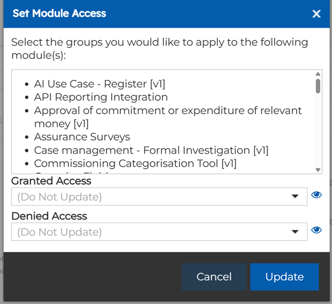Click the module list scrollbar thumb
This screenshot has height=304, width=332.
pyautogui.click(x=318, y=86)
